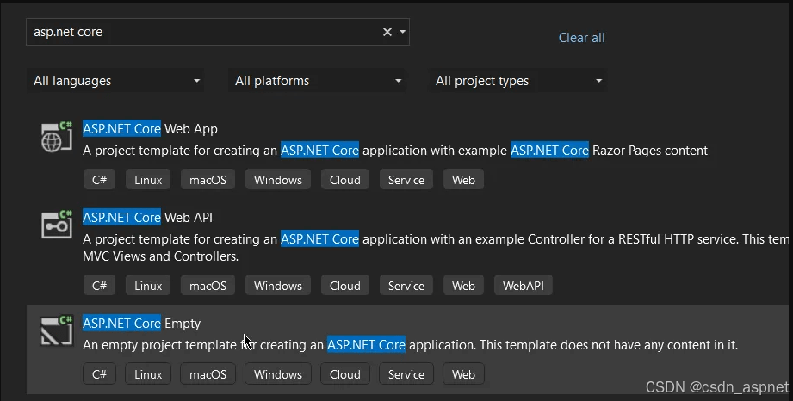This screenshot has height=401, width=793.
Task: Click the Linux tag under Web App
Action: click(148, 180)
